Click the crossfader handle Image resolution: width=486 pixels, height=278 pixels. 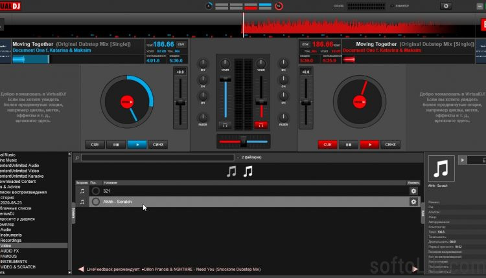(x=244, y=142)
